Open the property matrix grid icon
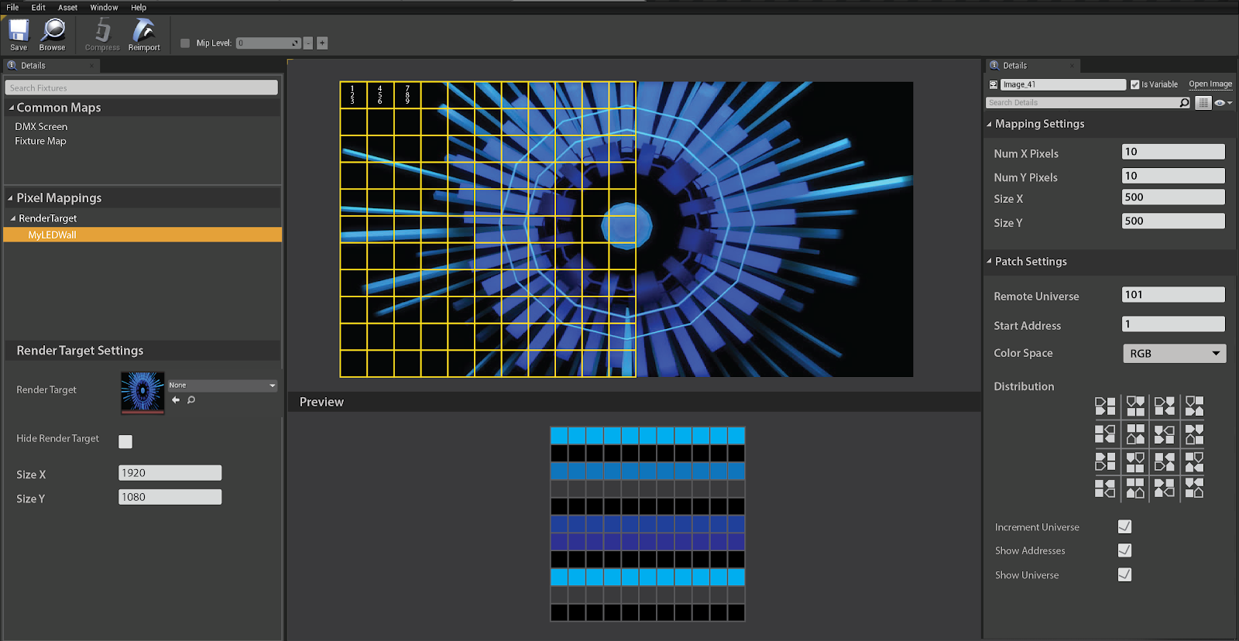1239x641 pixels. pos(1203,102)
